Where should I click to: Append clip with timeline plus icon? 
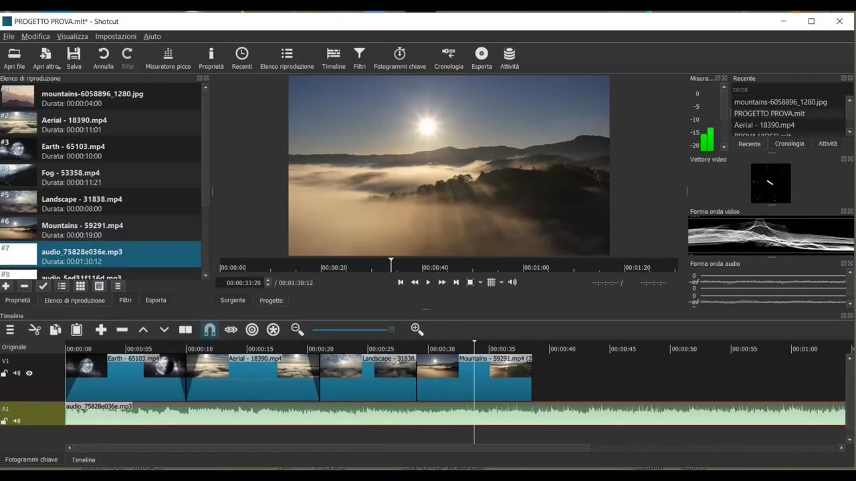click(101, 329)
